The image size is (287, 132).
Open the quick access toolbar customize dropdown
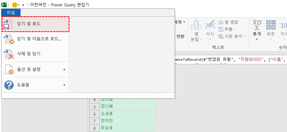(23, 5)
